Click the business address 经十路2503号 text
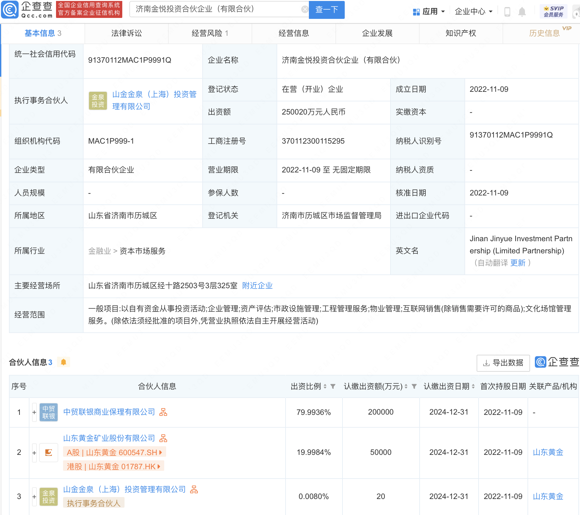Viewport: 580px width, 515px height. coord(163,286)
